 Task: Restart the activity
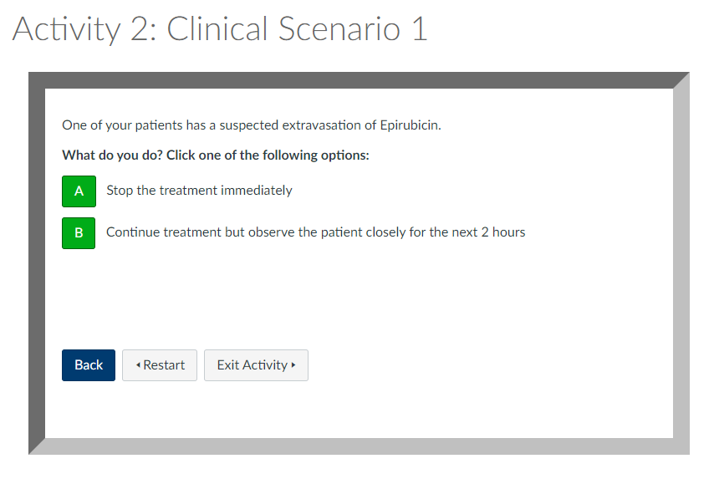click(160, 365)
